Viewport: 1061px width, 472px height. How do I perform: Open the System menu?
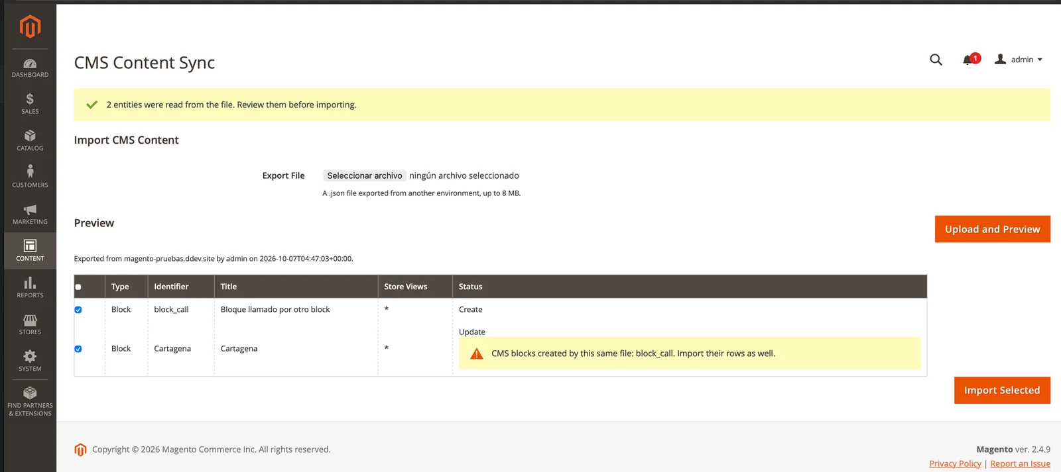pos(30,361)
